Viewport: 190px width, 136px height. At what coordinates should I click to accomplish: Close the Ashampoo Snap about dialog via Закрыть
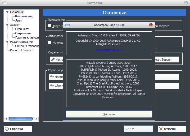(109, 114)
